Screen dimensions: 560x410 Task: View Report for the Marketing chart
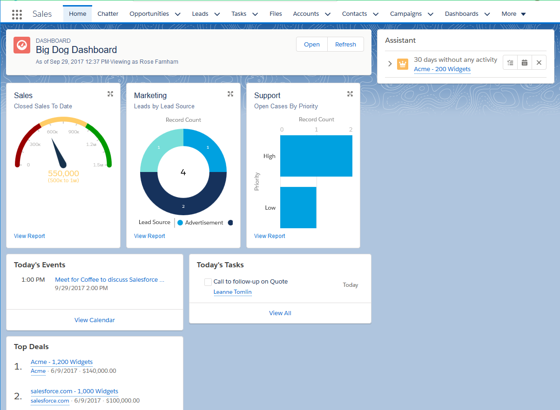tap(149, 236)
